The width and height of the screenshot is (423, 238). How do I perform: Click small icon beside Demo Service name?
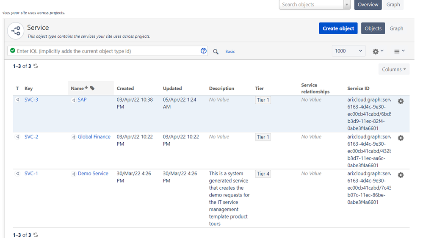pyautogui.click(x=73, y=174)
